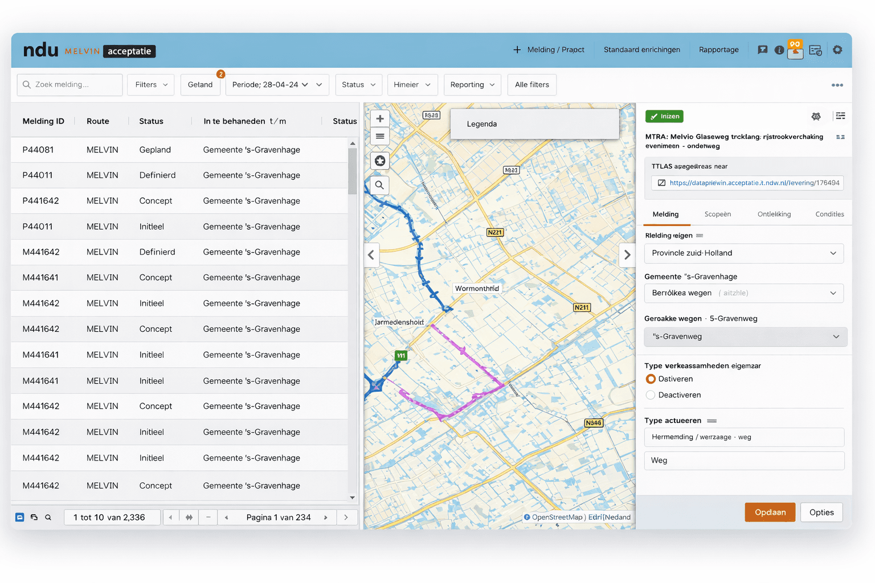Click the three-dot more options icon
Screen dimensions: 875x583
click(837, 85)
